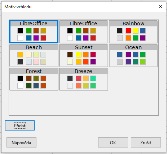The height and width of the screenshot is (154, 167).
Task: Click the lime green swatch in Ocean theme
Action: tap(143, 62)
